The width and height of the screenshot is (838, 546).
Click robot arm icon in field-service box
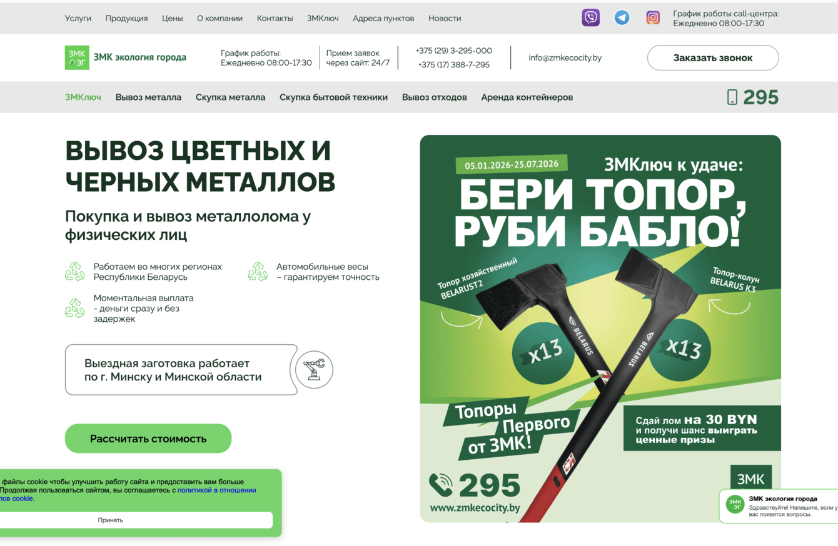pos(314,369)
